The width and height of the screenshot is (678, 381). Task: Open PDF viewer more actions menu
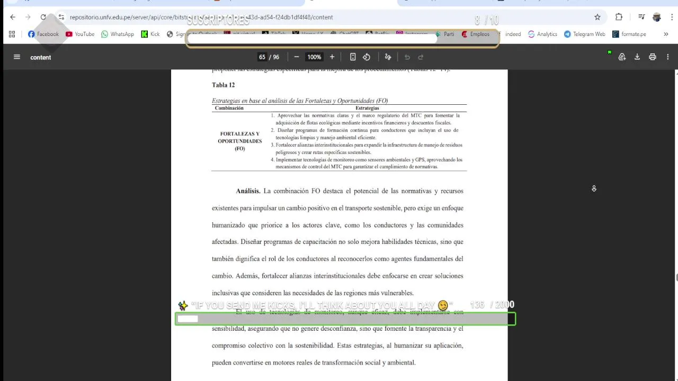(x=668, y=57)
